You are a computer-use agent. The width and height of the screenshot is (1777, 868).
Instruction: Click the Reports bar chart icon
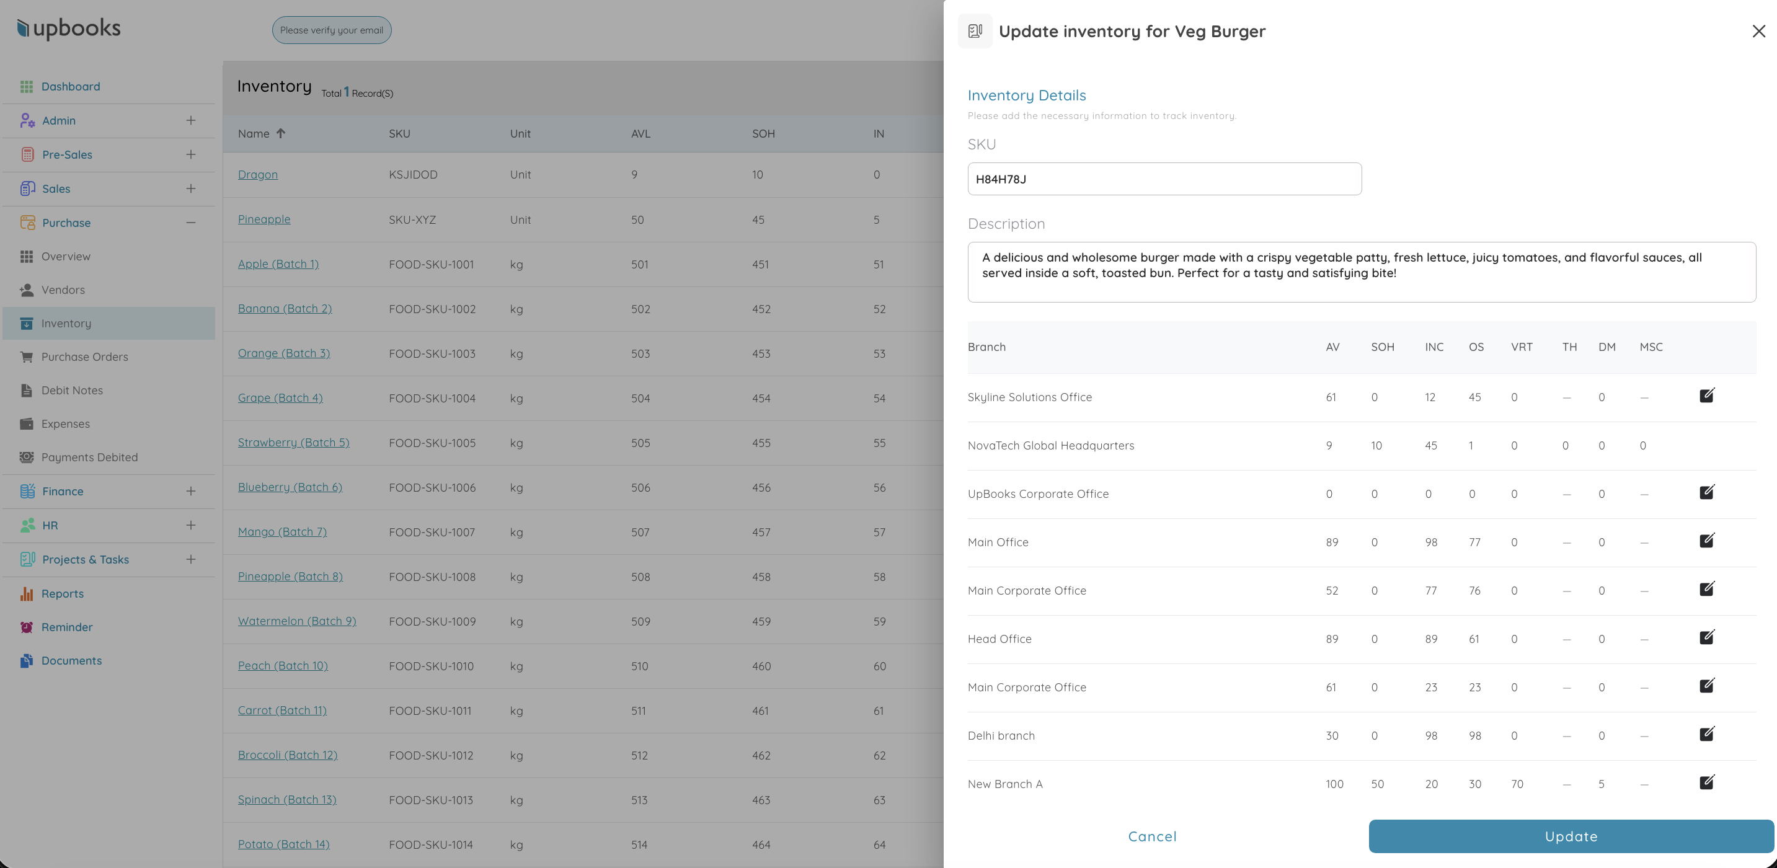tap(26, 593)
